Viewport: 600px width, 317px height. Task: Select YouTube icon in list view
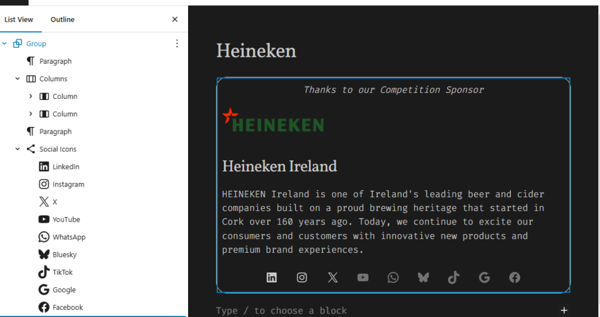pos(44,219)
